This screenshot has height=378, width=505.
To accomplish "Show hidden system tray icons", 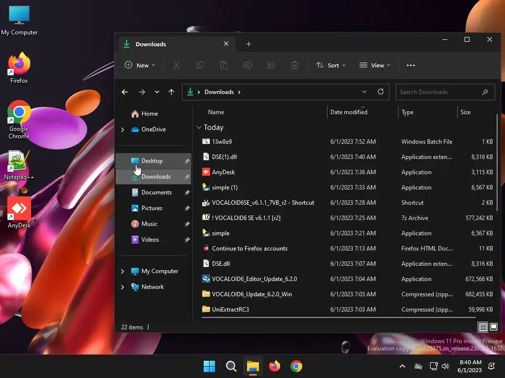I will [x=402, y=366].
